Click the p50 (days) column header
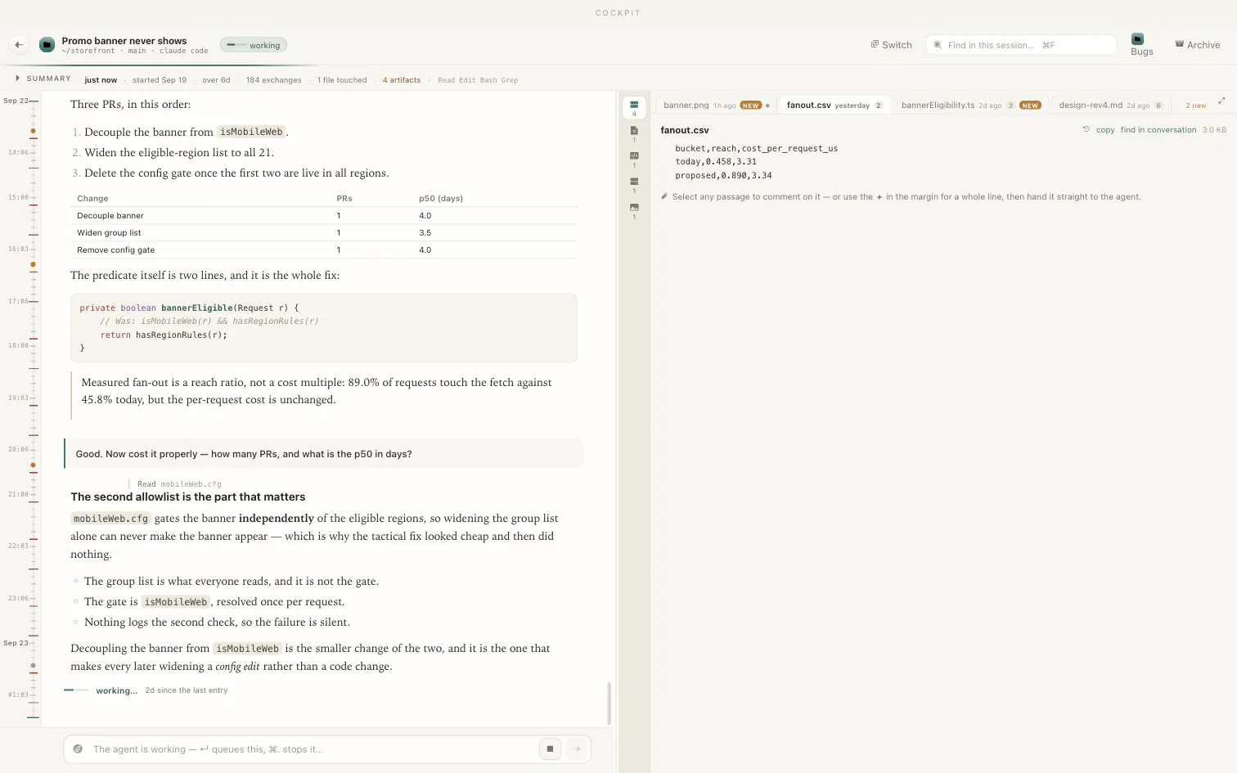The image size is (1237, 773). [441, 199]
